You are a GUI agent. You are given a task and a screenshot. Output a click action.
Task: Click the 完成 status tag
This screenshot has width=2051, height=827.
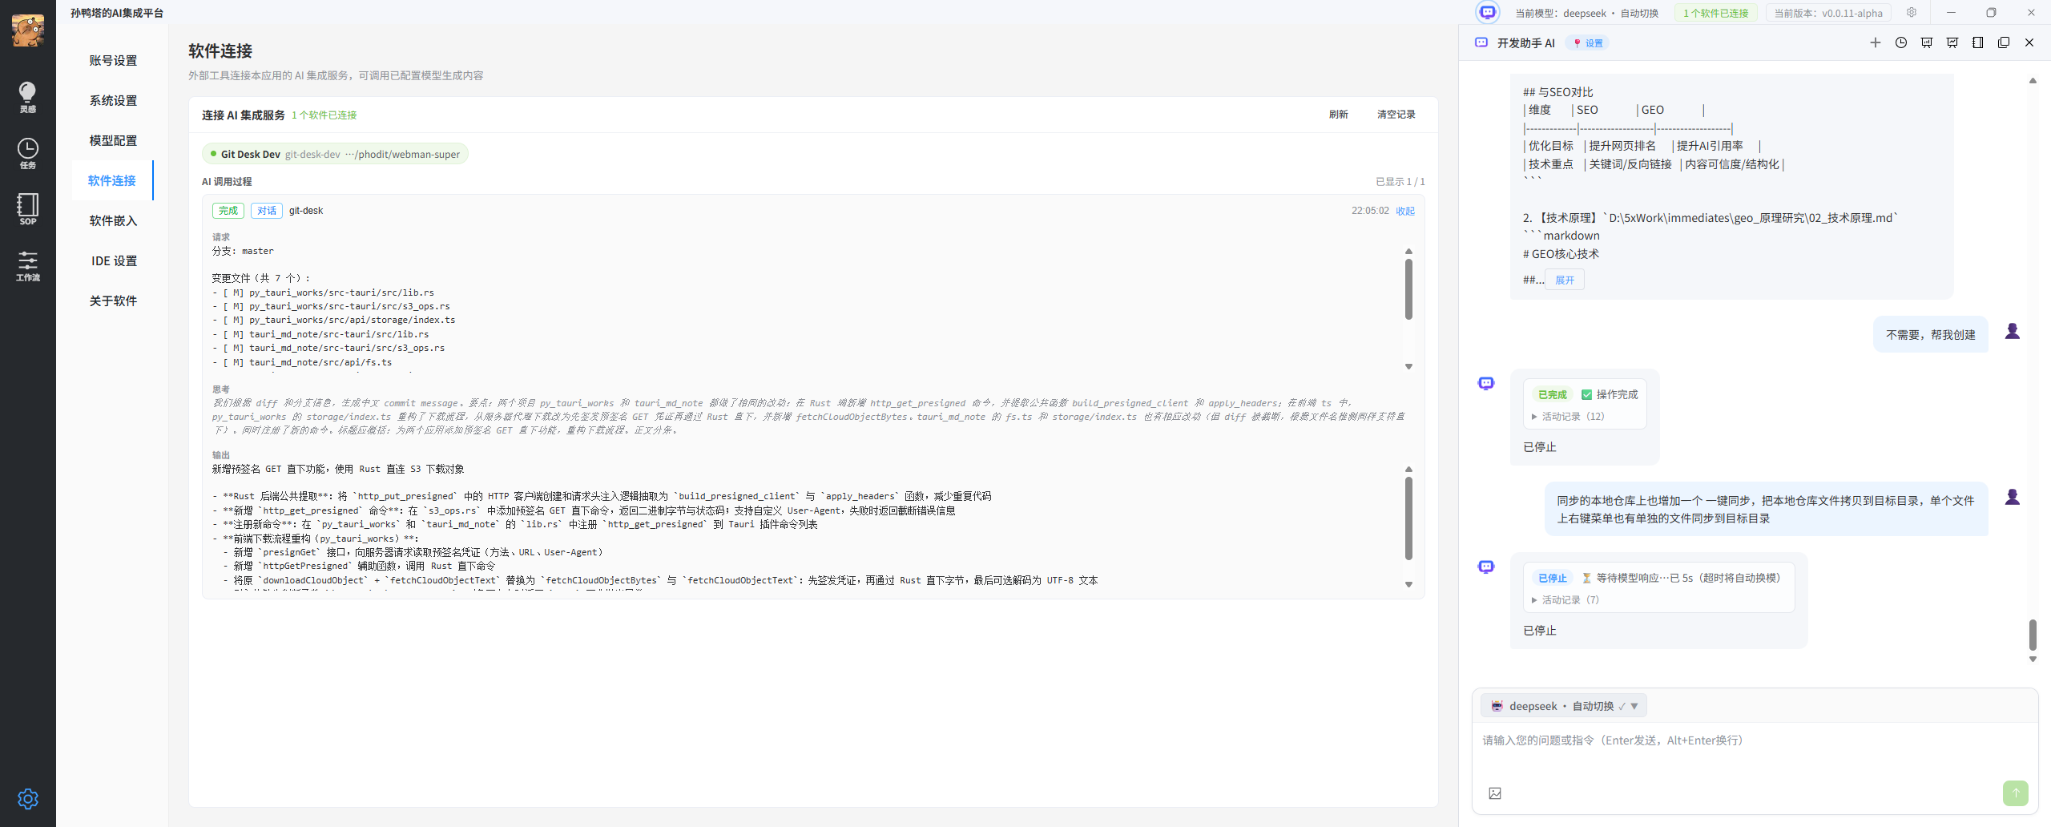click(228, 211)
